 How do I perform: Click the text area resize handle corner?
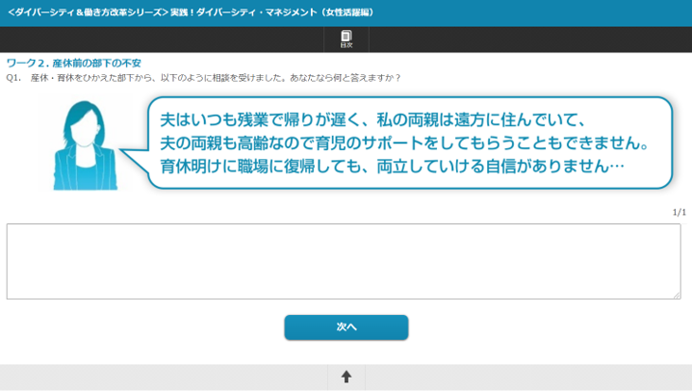[x=677, y=296]
